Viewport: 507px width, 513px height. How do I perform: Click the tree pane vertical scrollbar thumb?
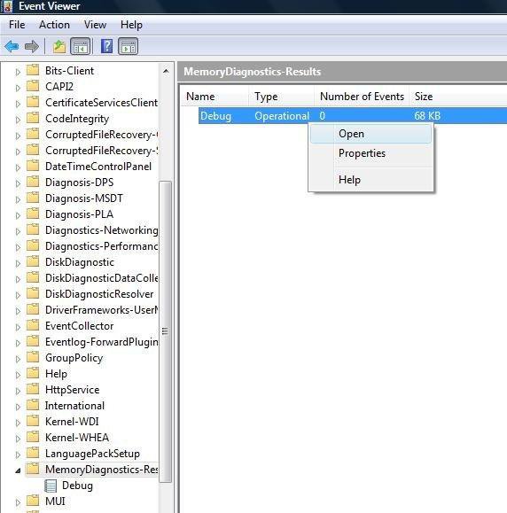pos(165,331)
